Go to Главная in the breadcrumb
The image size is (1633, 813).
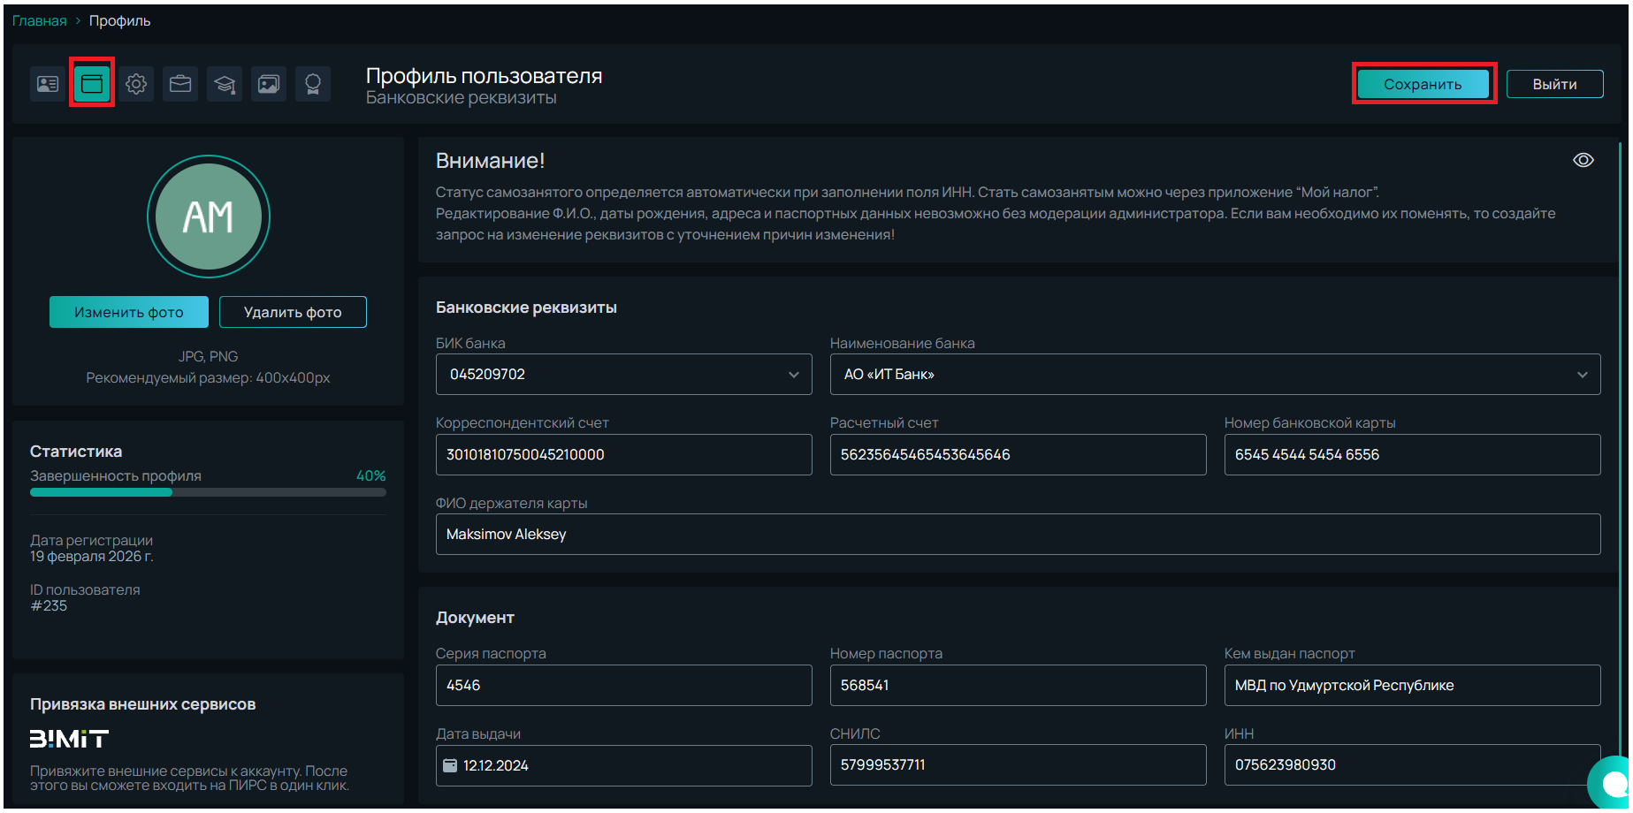click(39, 20)
